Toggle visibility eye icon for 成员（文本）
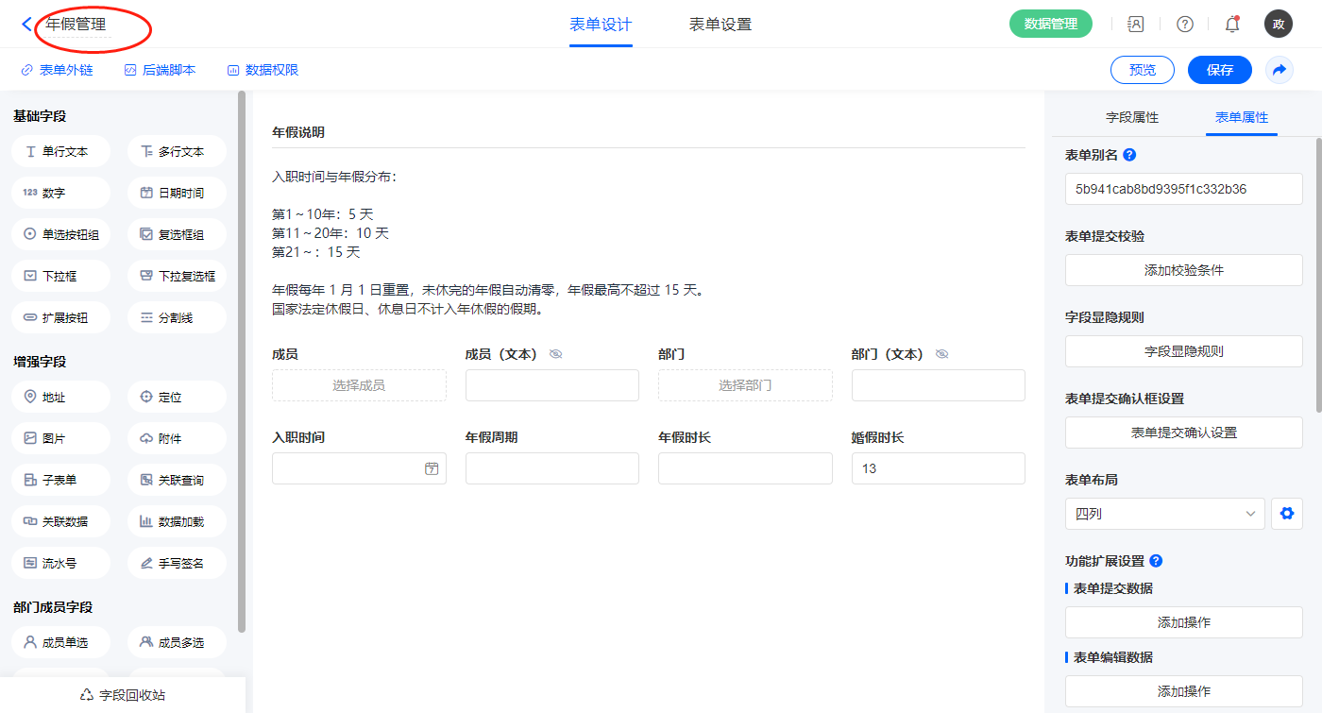1322x713 pixels. (556, 354)
